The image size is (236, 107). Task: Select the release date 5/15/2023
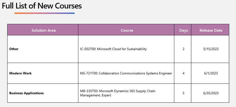click(211, 49)
